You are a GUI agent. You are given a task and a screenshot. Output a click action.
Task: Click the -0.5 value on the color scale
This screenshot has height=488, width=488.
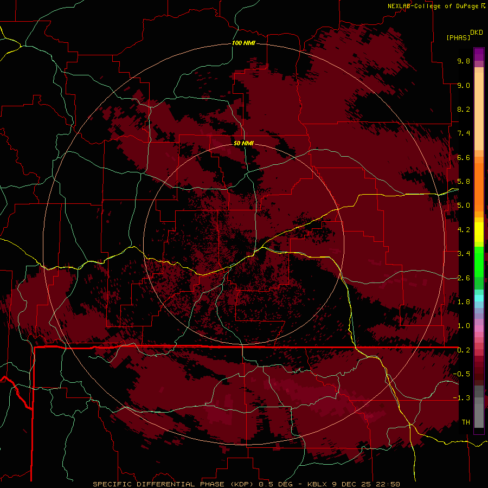click(x=461, y=374)
